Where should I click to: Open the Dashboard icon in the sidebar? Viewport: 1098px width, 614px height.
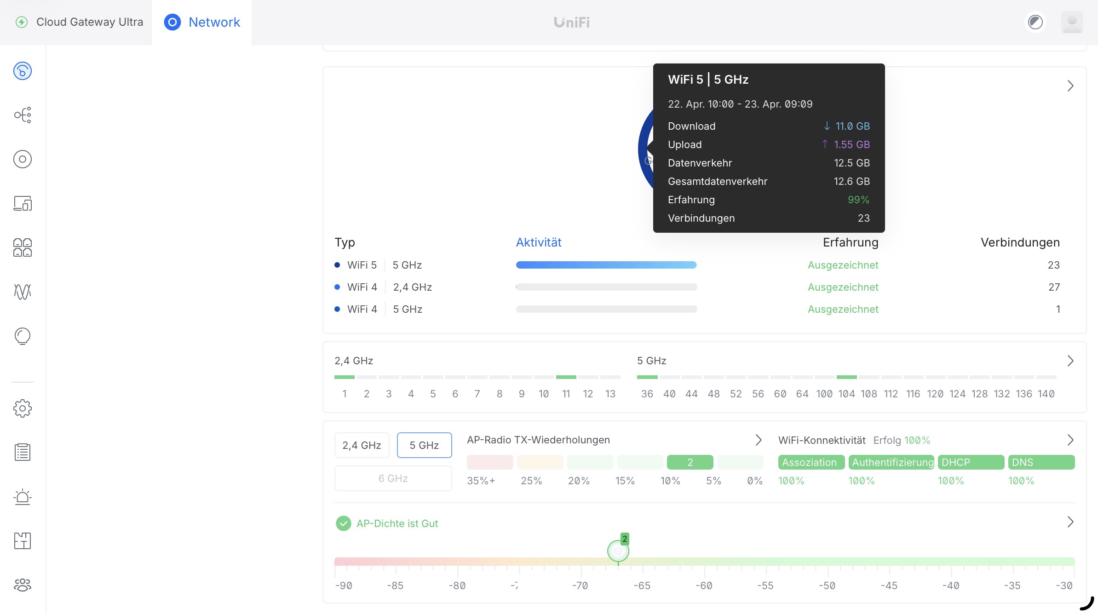click(23, 71)
